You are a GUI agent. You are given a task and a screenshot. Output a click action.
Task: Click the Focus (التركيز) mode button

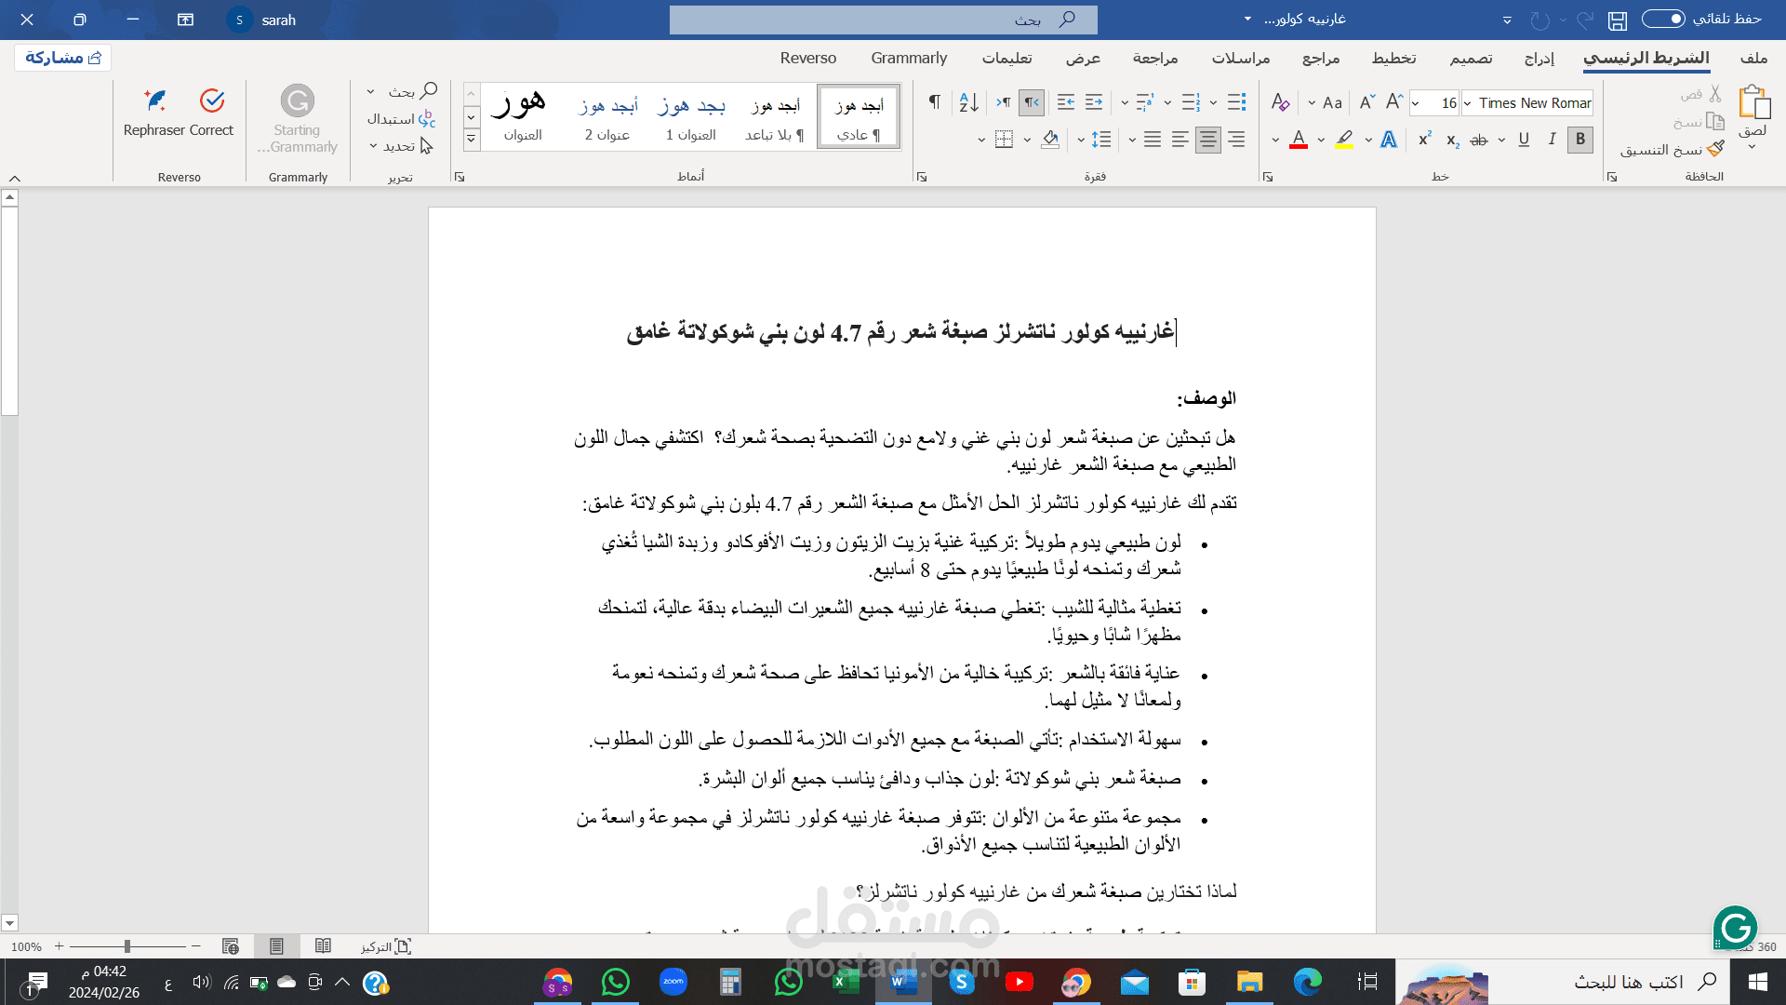point(386,946)
